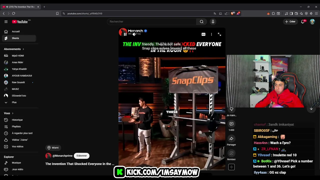Toggle the browser sidebar panel
Screen dimensions: 320x180
[291, 13]
